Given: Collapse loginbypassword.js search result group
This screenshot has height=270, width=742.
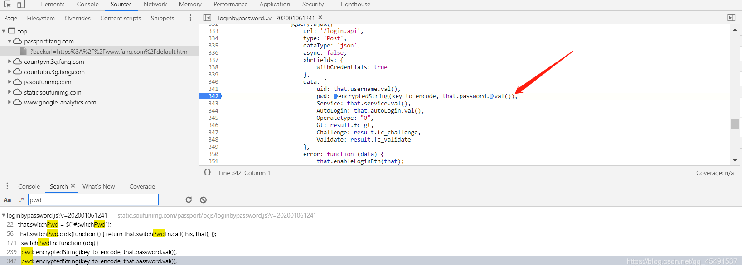Looking at the screenshot, I should coord(4,215).
